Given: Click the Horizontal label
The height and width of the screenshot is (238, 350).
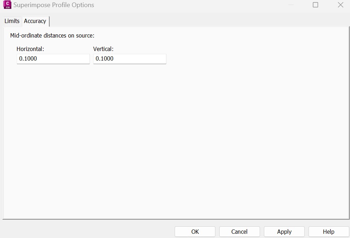Looking at the screenshot, I should (x=30, y=49).
